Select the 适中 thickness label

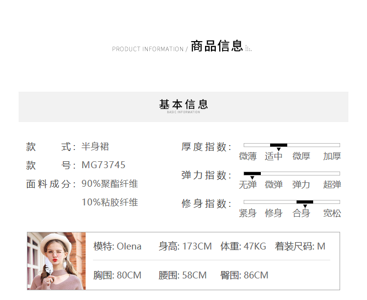274,156
